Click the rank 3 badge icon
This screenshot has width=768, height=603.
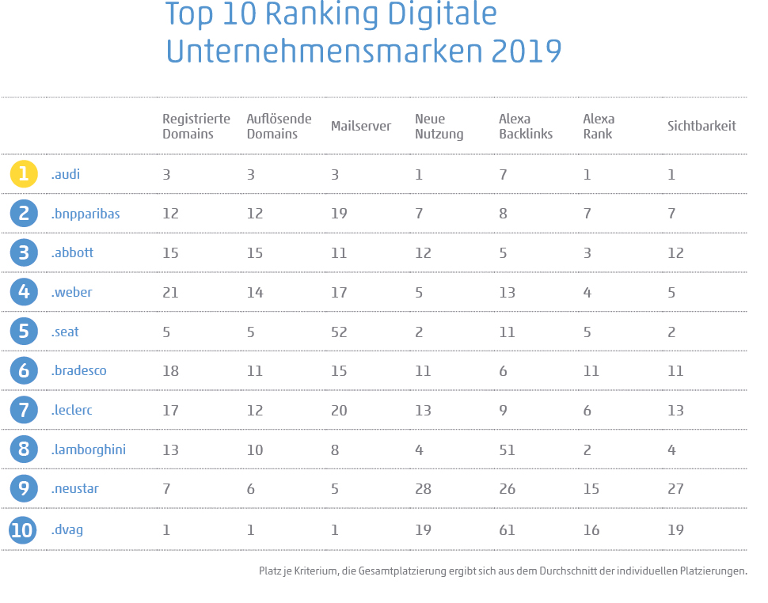pos(23,252)
